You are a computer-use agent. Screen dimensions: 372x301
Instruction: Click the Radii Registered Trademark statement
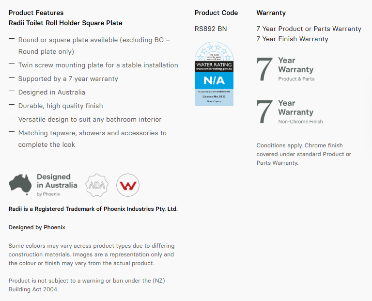(x=93, y=209)
